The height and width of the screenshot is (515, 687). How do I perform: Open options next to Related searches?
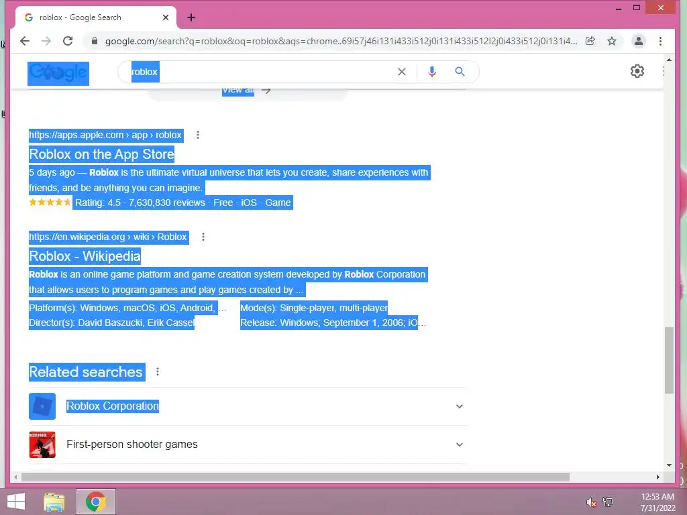pyautogui.click(x=158, y=371)
